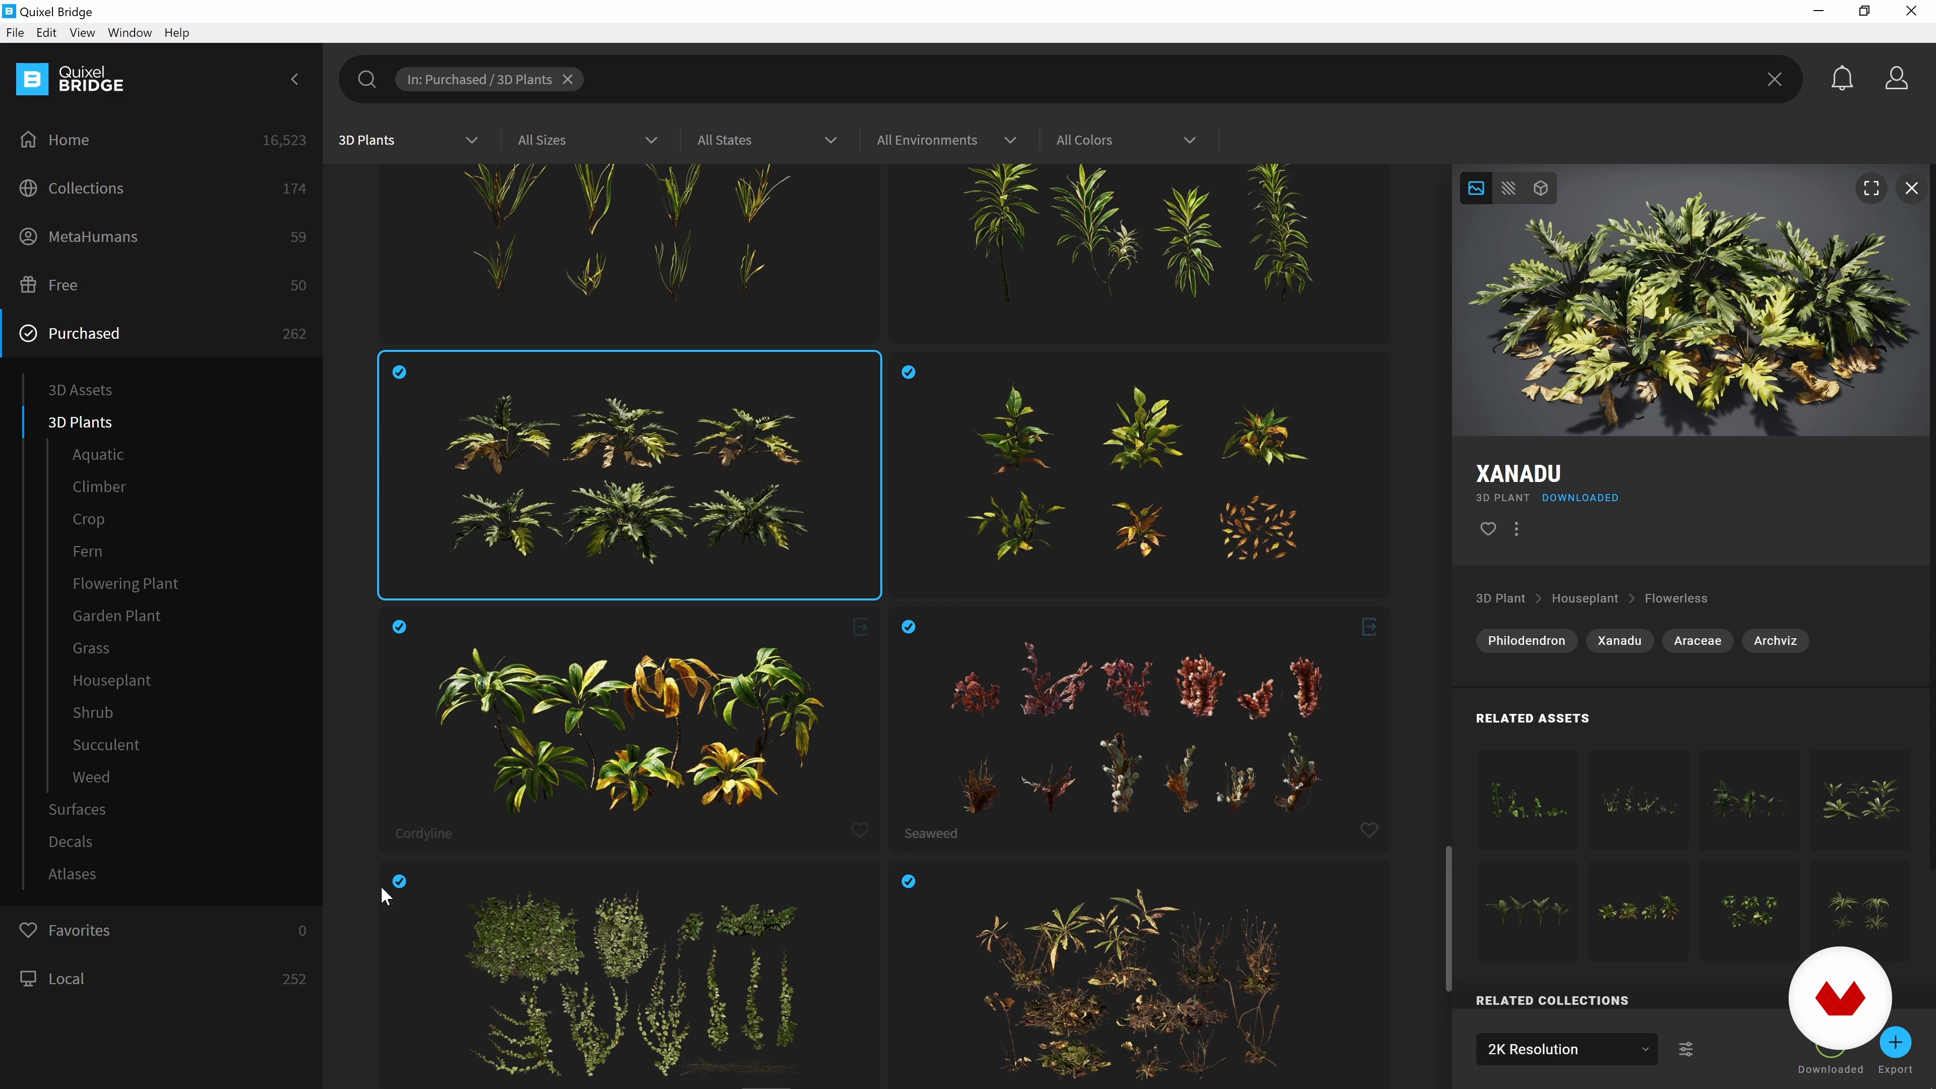The height and width of the screenshot is (1089, 1936).
Task: Export the Seaweed asset icon
Action: point(1369,627)
